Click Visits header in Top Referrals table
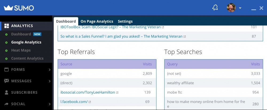The height and width of the screenshot is (110, 267). (x=147, y=64)
